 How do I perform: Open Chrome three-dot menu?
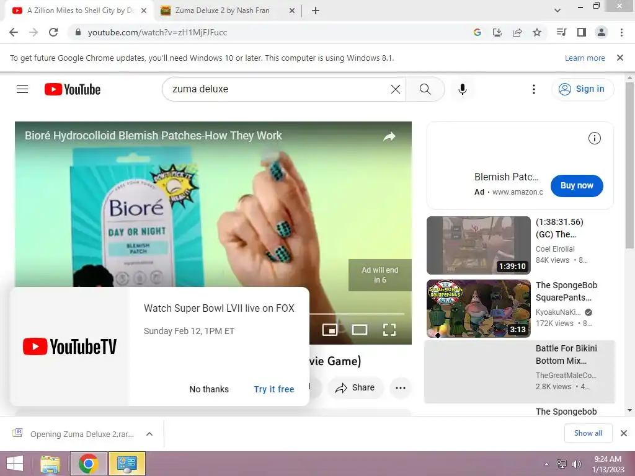click(621, 32)
